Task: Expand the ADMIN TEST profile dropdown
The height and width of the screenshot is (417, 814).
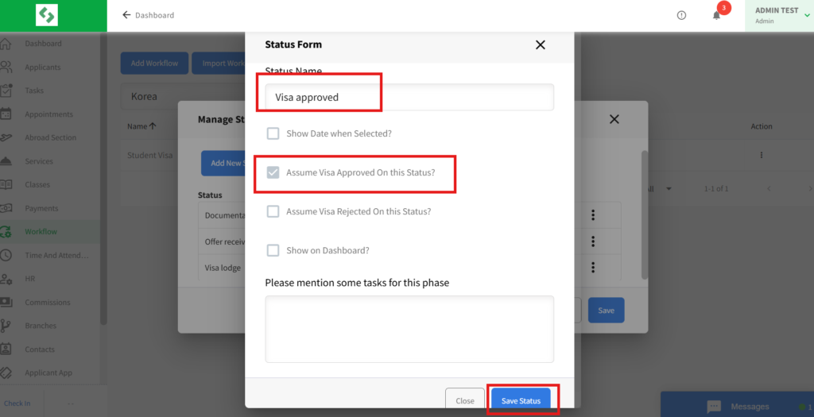Action: 806,15
